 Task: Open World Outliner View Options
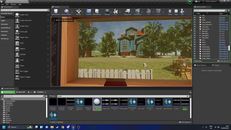tap(224, 61)
